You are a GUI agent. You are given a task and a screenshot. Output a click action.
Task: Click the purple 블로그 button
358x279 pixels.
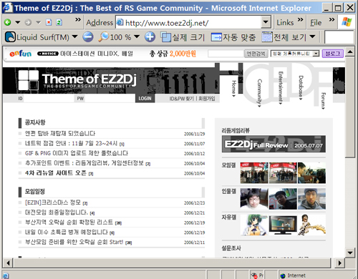coord(333,54)
